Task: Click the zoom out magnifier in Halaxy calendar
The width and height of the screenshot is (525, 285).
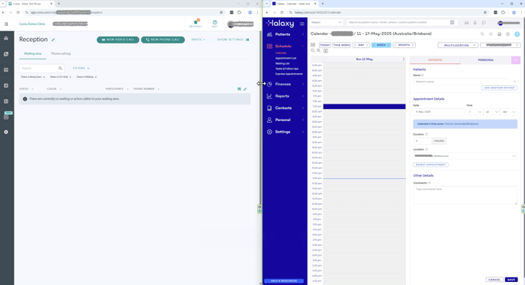Action: coord(313,50)
